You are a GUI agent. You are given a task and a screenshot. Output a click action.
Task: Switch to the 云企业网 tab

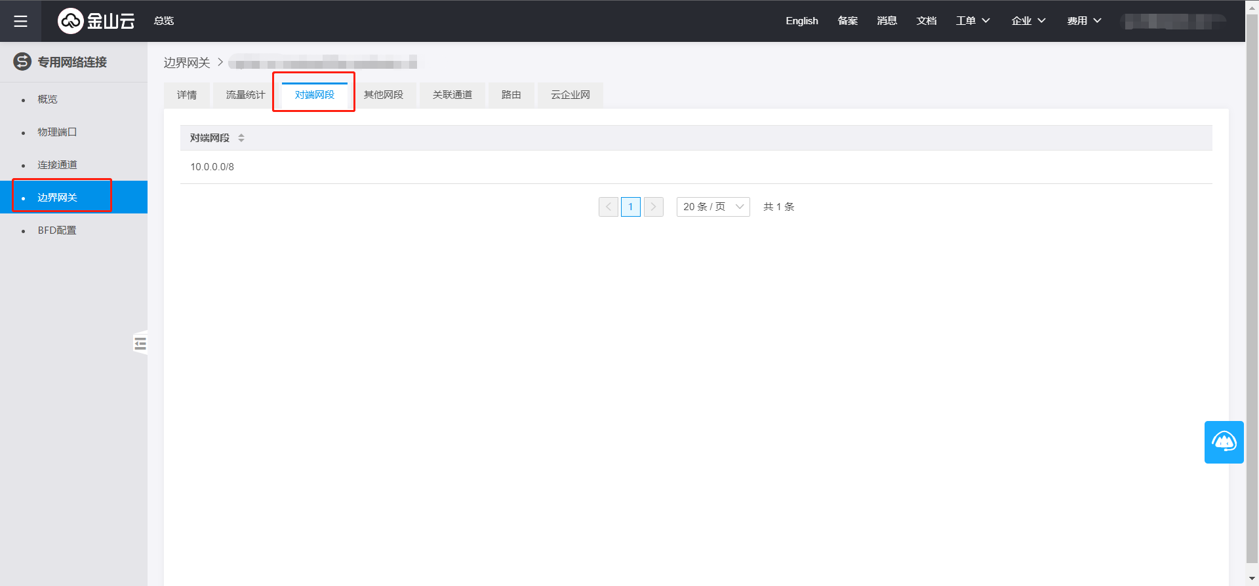tap(570, 95)
